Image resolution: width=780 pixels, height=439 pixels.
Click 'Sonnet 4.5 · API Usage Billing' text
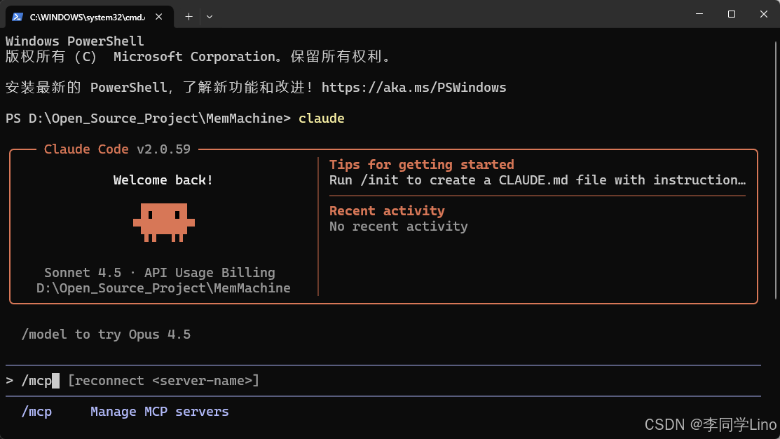coord(160,273)
